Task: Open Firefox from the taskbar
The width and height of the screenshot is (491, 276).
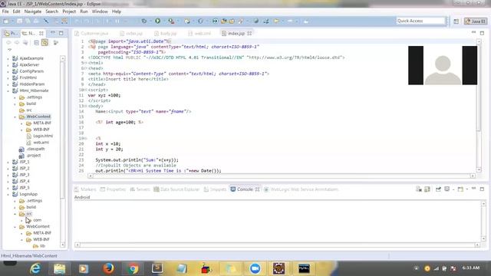Action: pyautogui.click(x=108, y=268)
